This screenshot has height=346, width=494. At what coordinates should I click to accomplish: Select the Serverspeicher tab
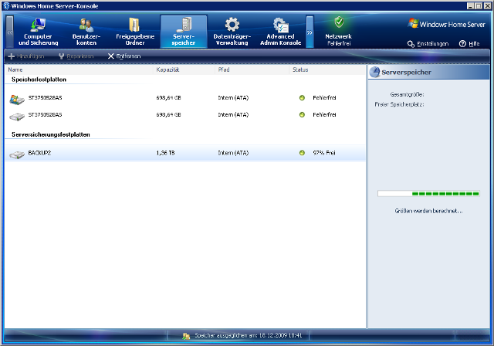[184, 32]
